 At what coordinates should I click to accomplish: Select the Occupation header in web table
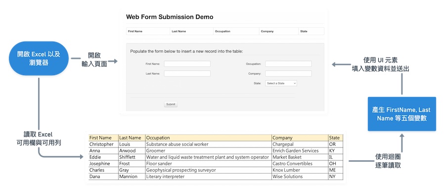tap(236, 31)
